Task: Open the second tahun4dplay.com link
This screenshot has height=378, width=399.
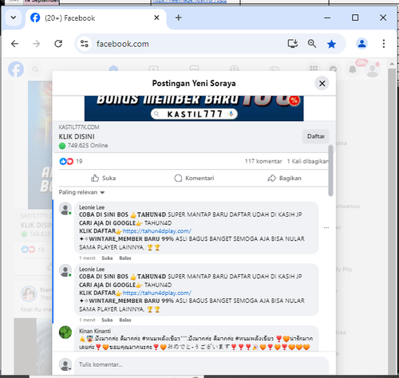Action: [x=157, y=293]
